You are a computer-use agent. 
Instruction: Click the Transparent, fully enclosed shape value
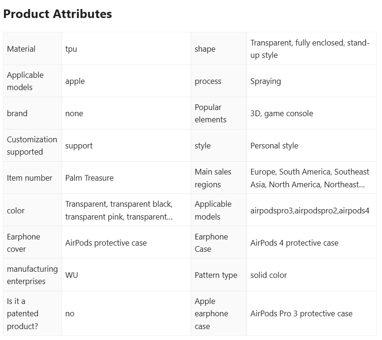click(310, 49)
